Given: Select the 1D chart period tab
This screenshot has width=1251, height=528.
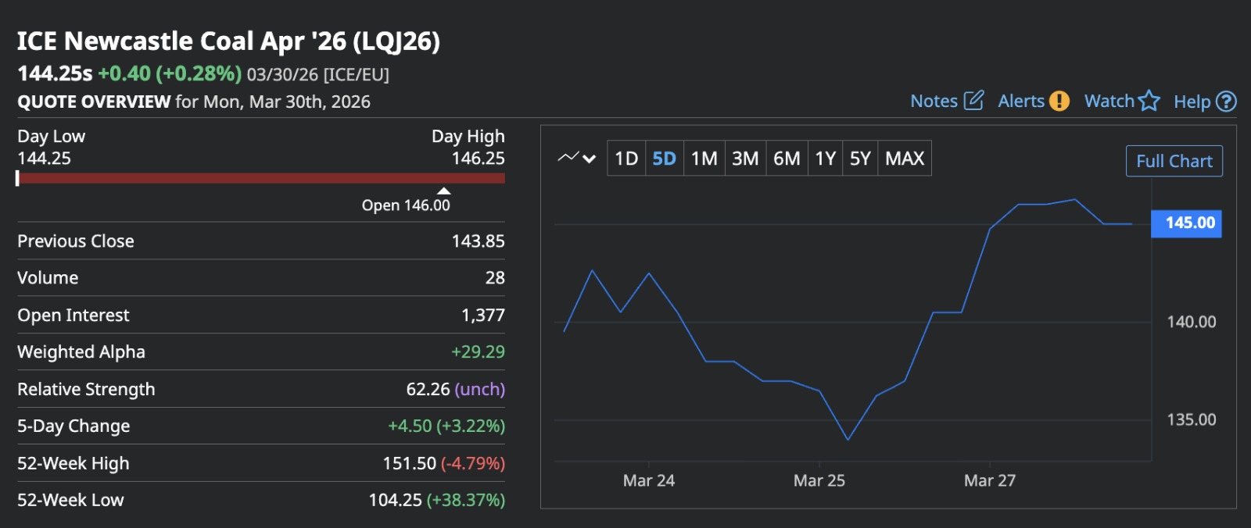Looking at the screenshot, I should [x=626, y=159].
